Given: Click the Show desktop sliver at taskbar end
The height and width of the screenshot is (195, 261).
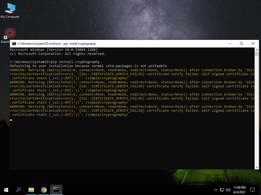Looking at the screenshot, I should [260, 190].
